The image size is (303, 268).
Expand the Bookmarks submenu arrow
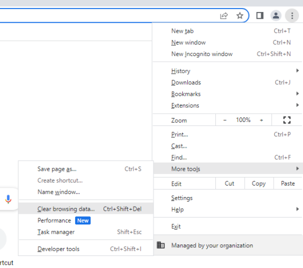coord(298,94)
